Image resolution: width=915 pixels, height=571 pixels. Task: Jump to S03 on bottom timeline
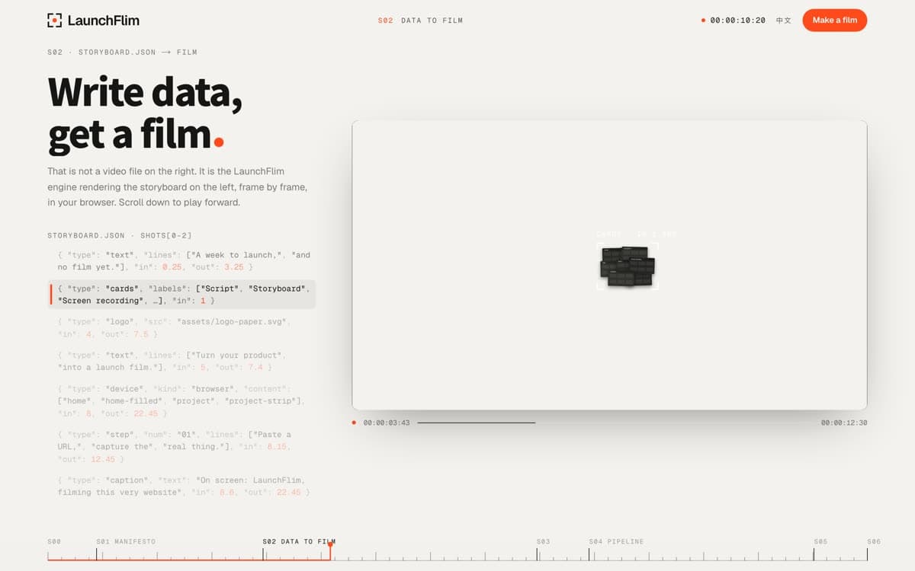pyautogui.click(x=543, y=541)
